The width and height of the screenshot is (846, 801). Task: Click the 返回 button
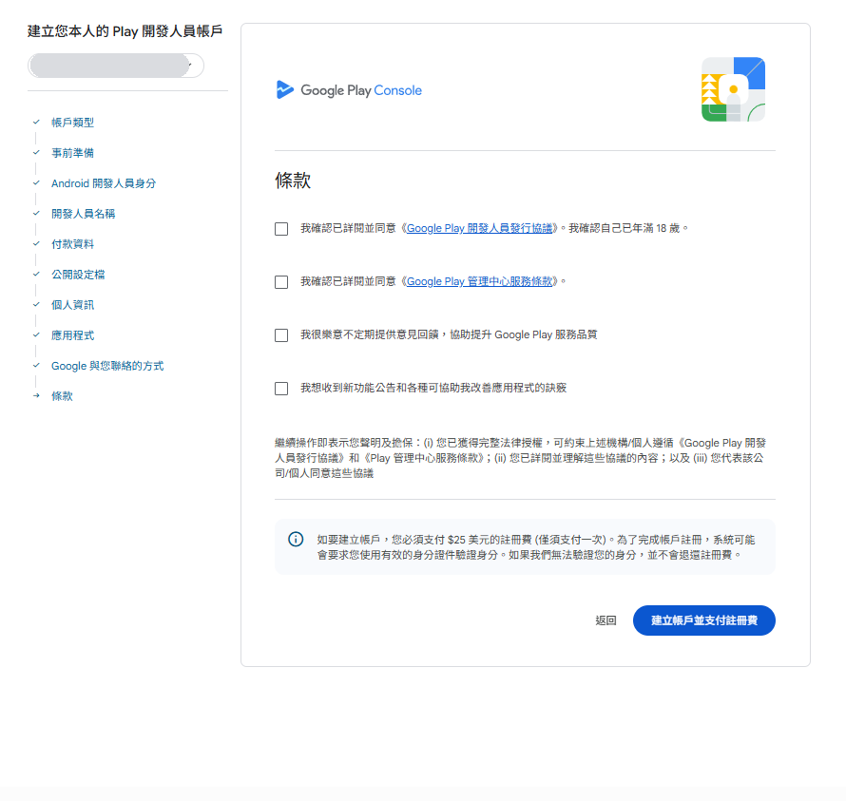pyautogui.click(x=606, y=620)
